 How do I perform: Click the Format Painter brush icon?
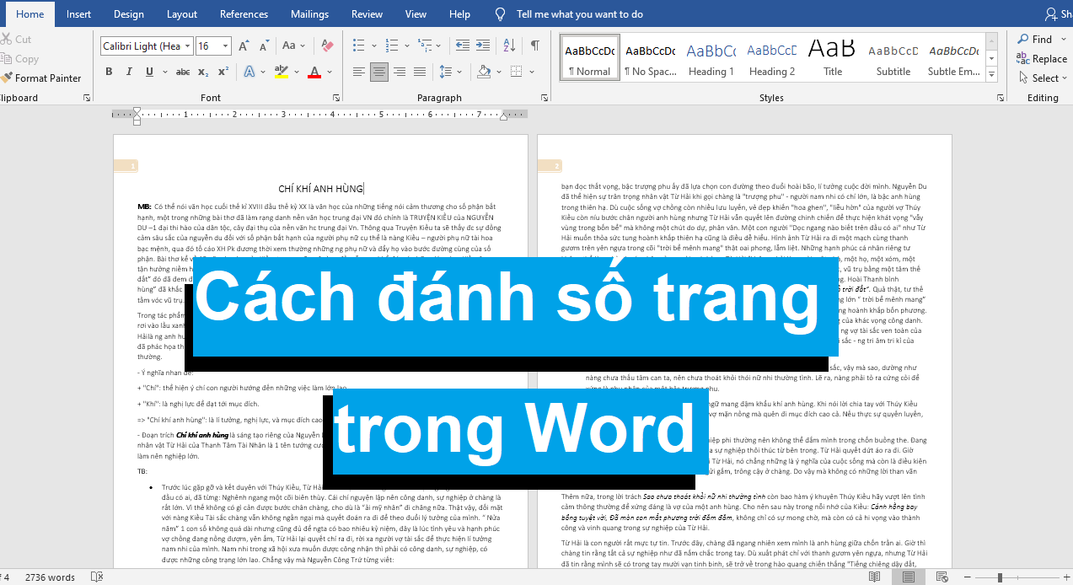[x=7, y=78]
